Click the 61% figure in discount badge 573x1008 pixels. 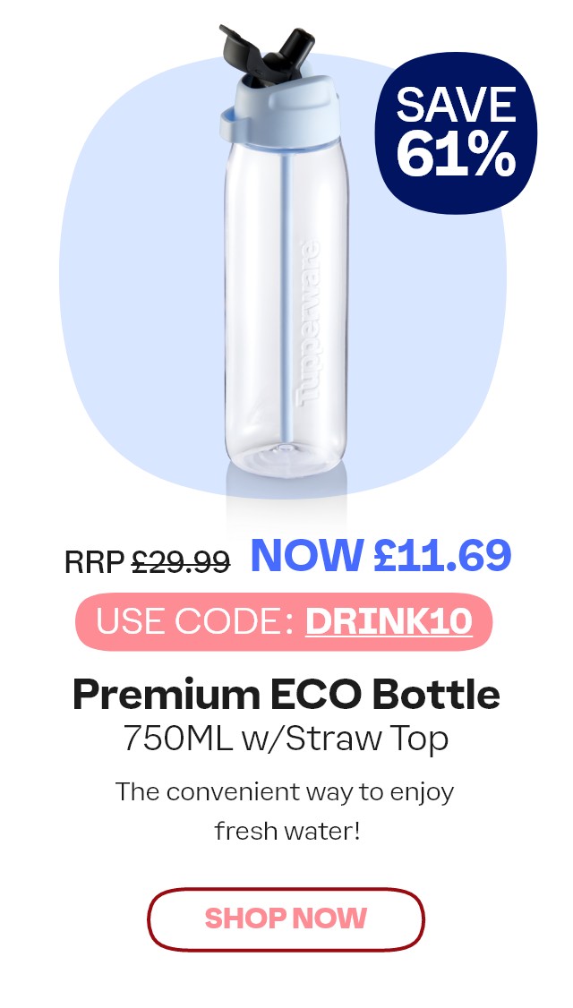pyautogui.click(x=456, y=154)
